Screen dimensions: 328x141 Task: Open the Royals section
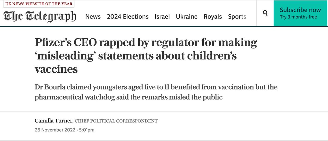[x=213, y=17]
